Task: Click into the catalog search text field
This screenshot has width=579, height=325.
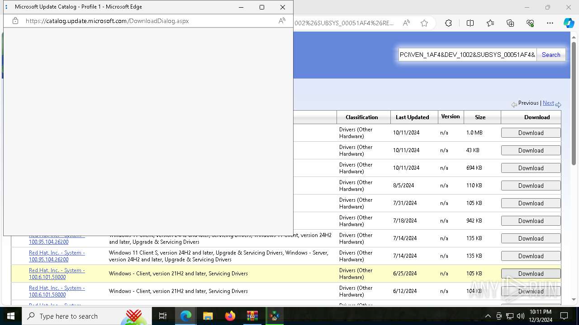Action: pos(467,55)
